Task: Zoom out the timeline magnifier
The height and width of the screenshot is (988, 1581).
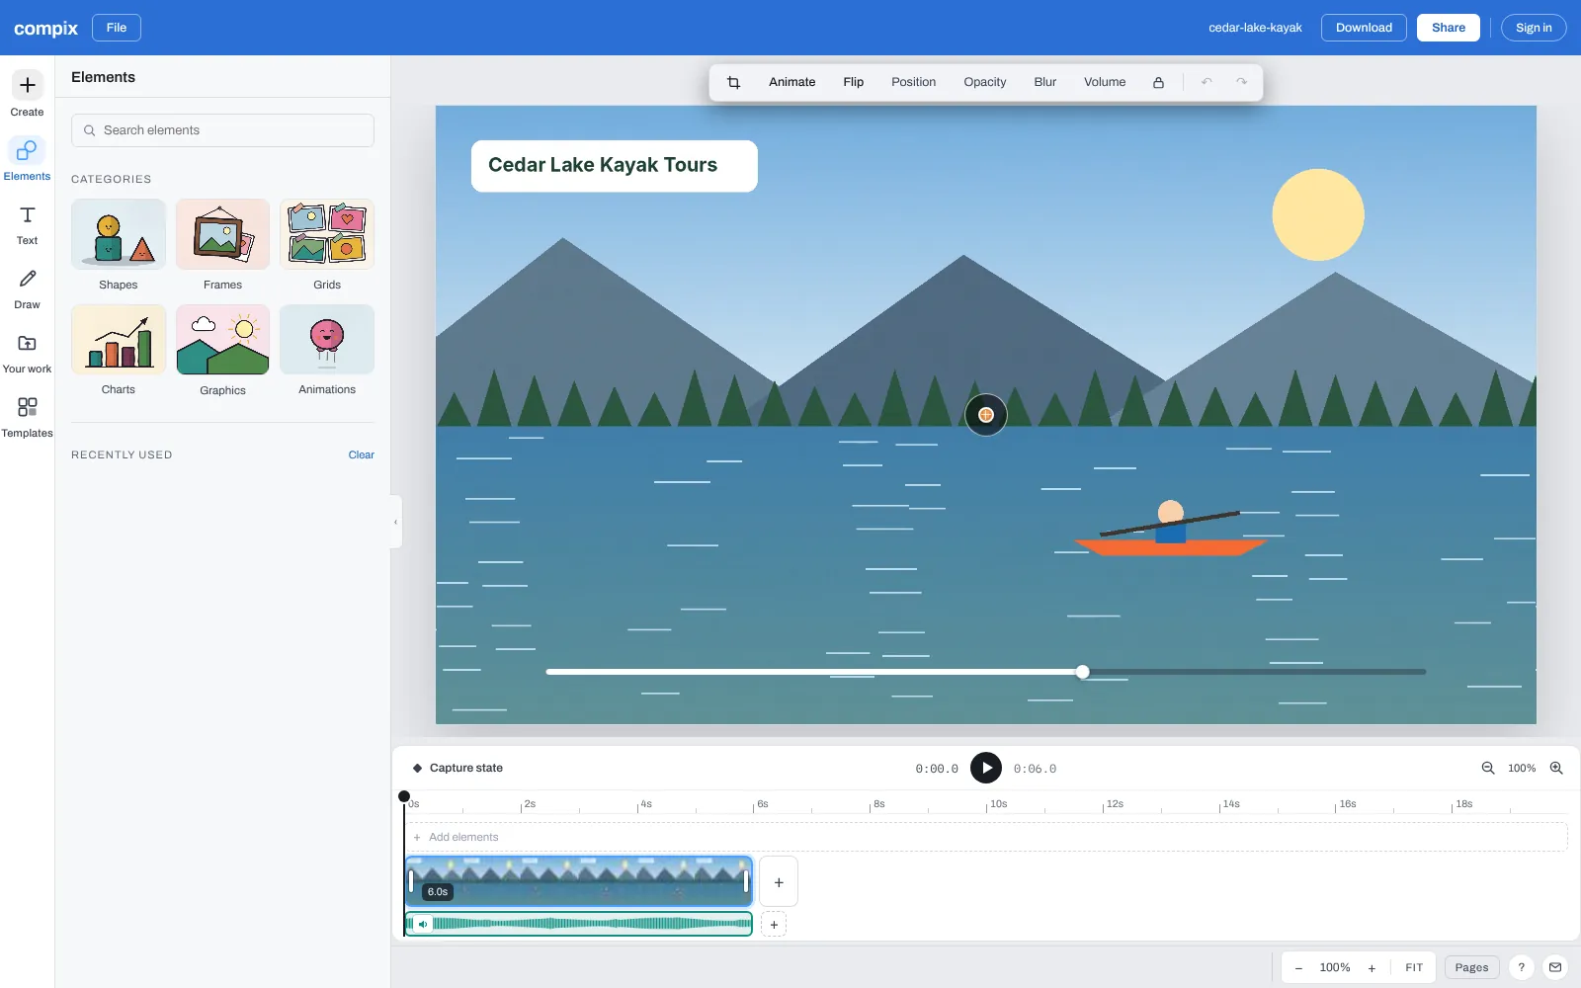Action: [1488, 768]
